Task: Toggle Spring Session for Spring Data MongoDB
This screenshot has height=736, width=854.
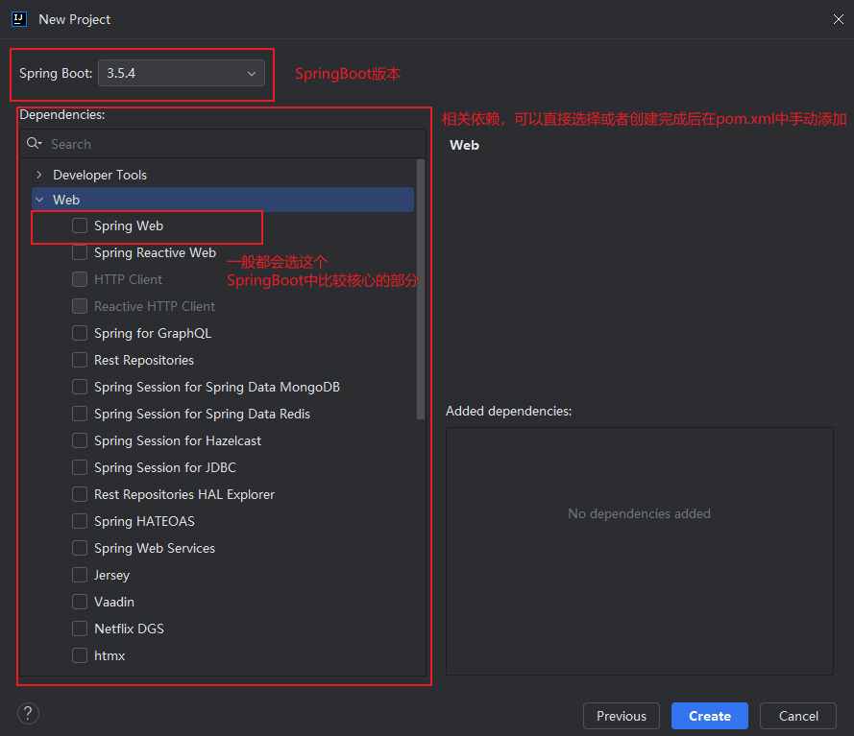Action: pyautogui.click(x=80, y=387)
